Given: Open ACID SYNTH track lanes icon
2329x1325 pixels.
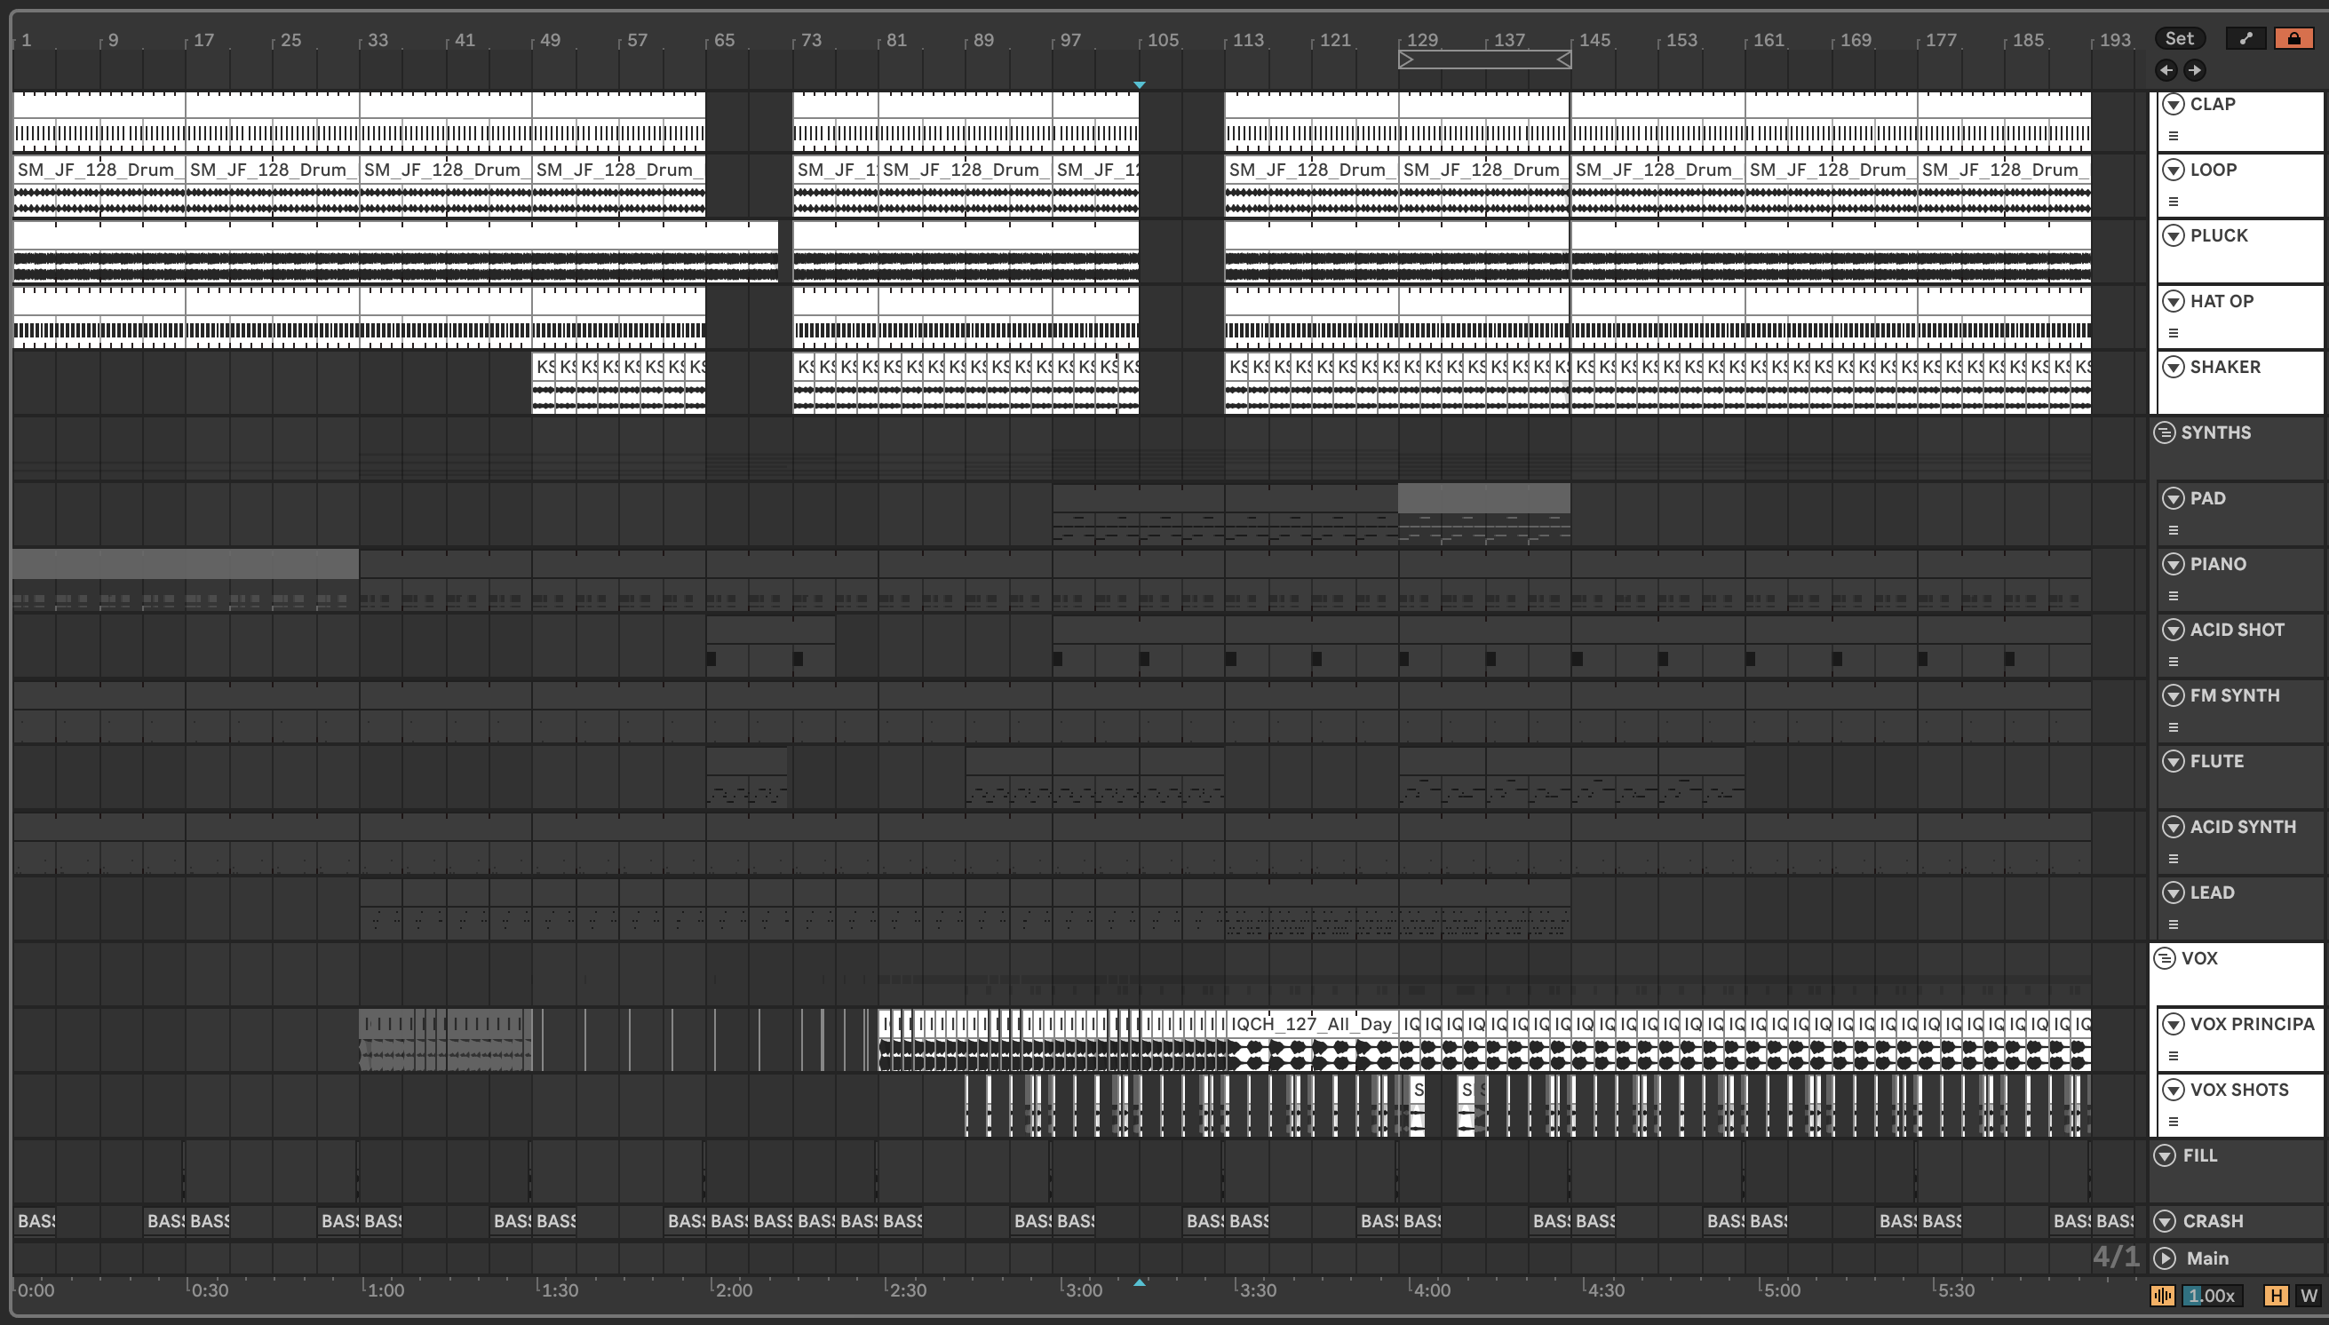Looking at the screenshot, I should pos(2174,859).
